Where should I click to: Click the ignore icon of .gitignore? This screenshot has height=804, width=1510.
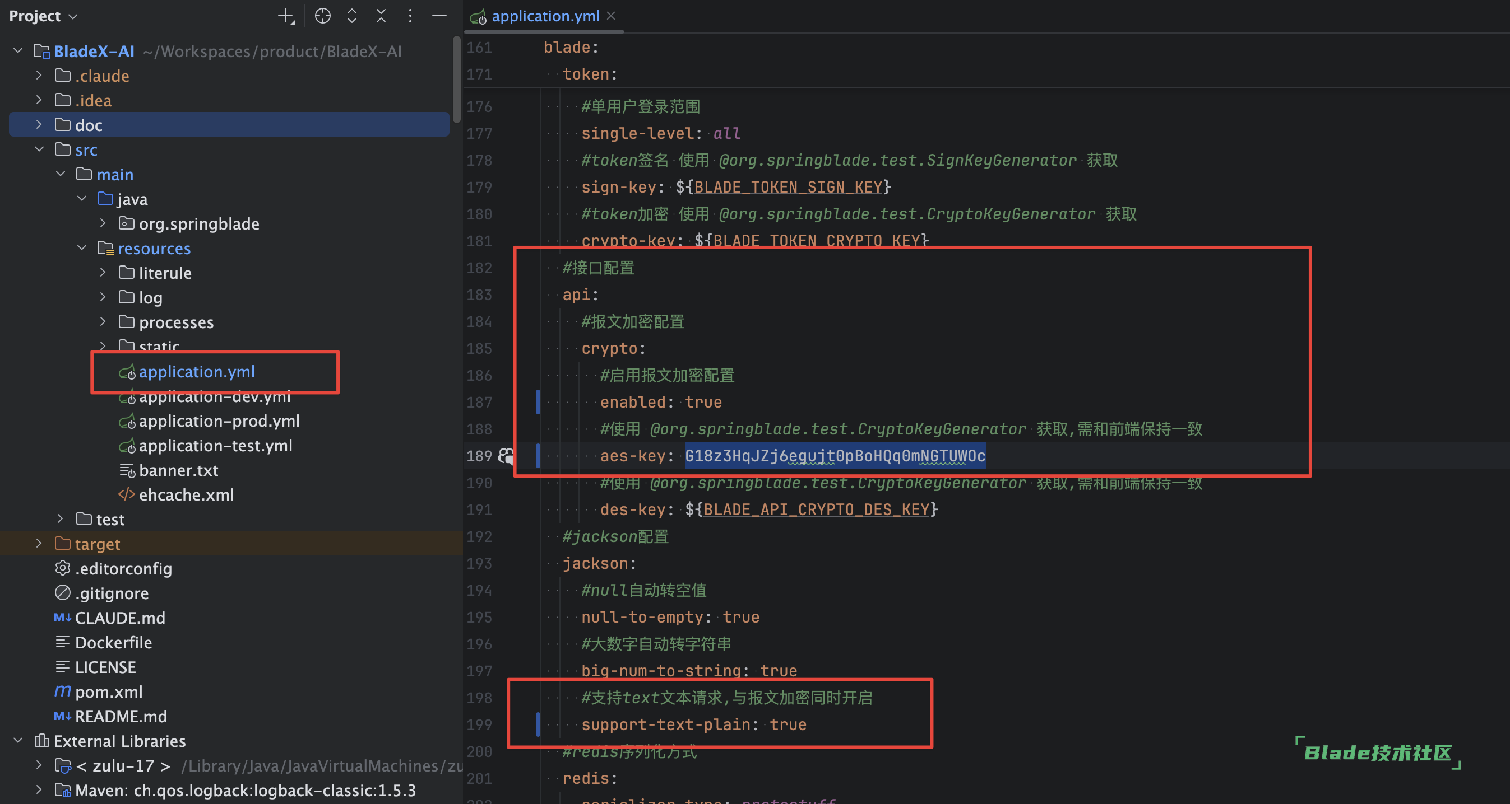coord(63,592)
